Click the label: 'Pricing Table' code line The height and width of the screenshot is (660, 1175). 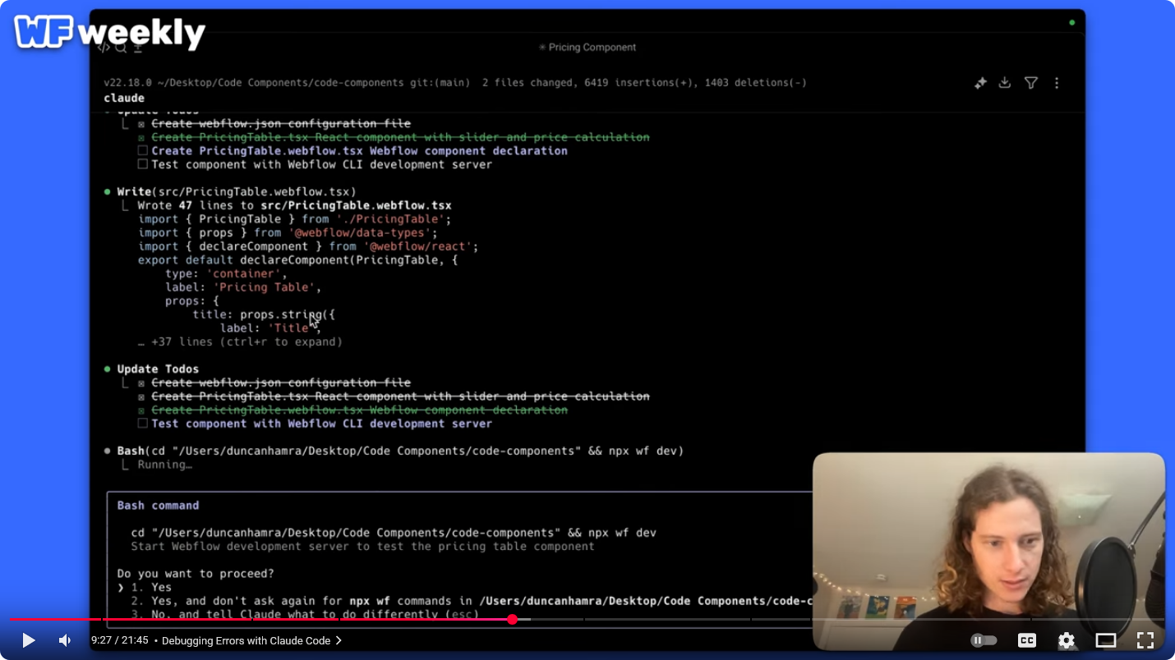[x=243, y=288]
